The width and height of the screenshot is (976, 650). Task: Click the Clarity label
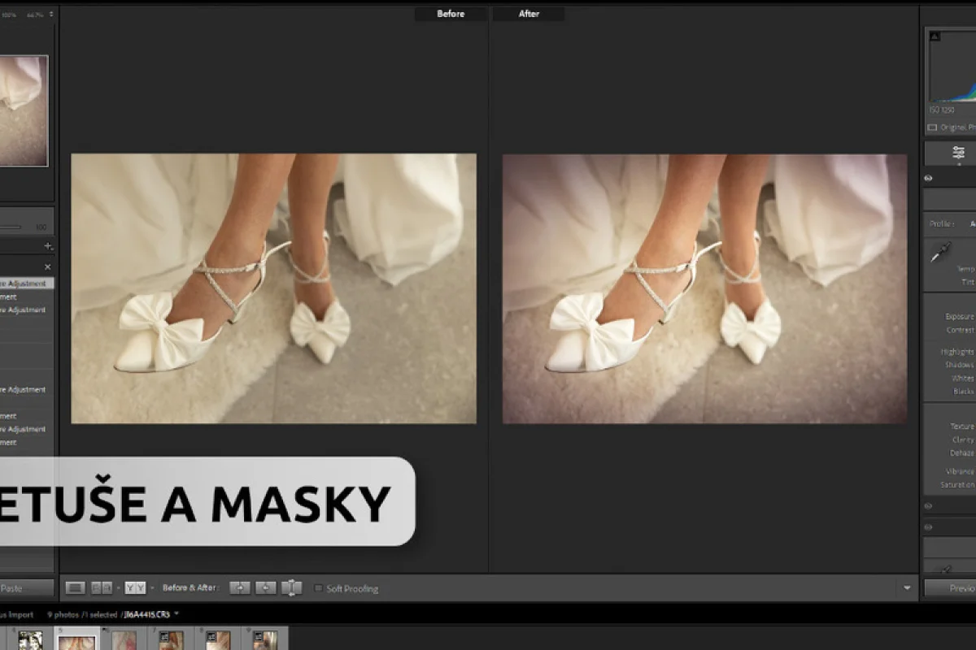[963, 440]
